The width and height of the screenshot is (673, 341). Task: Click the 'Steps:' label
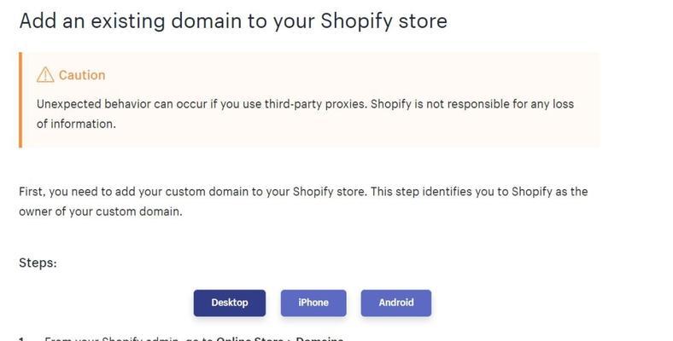point(38,263)
